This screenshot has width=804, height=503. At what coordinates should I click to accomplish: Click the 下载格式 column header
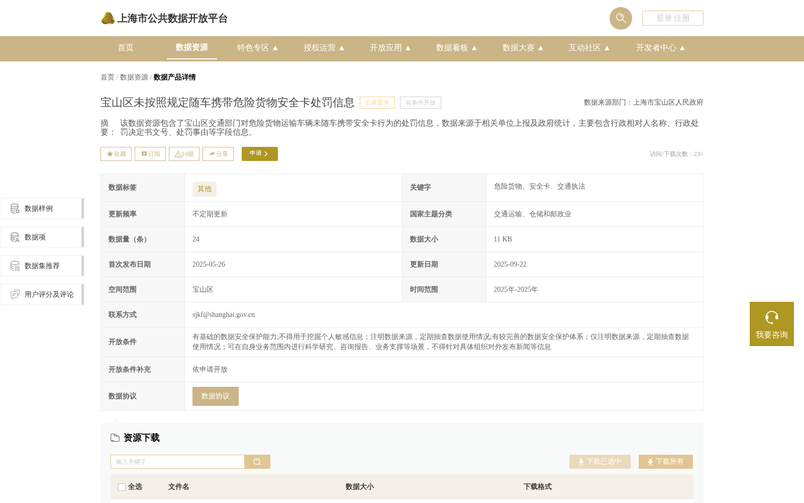[x=538, y=487]
